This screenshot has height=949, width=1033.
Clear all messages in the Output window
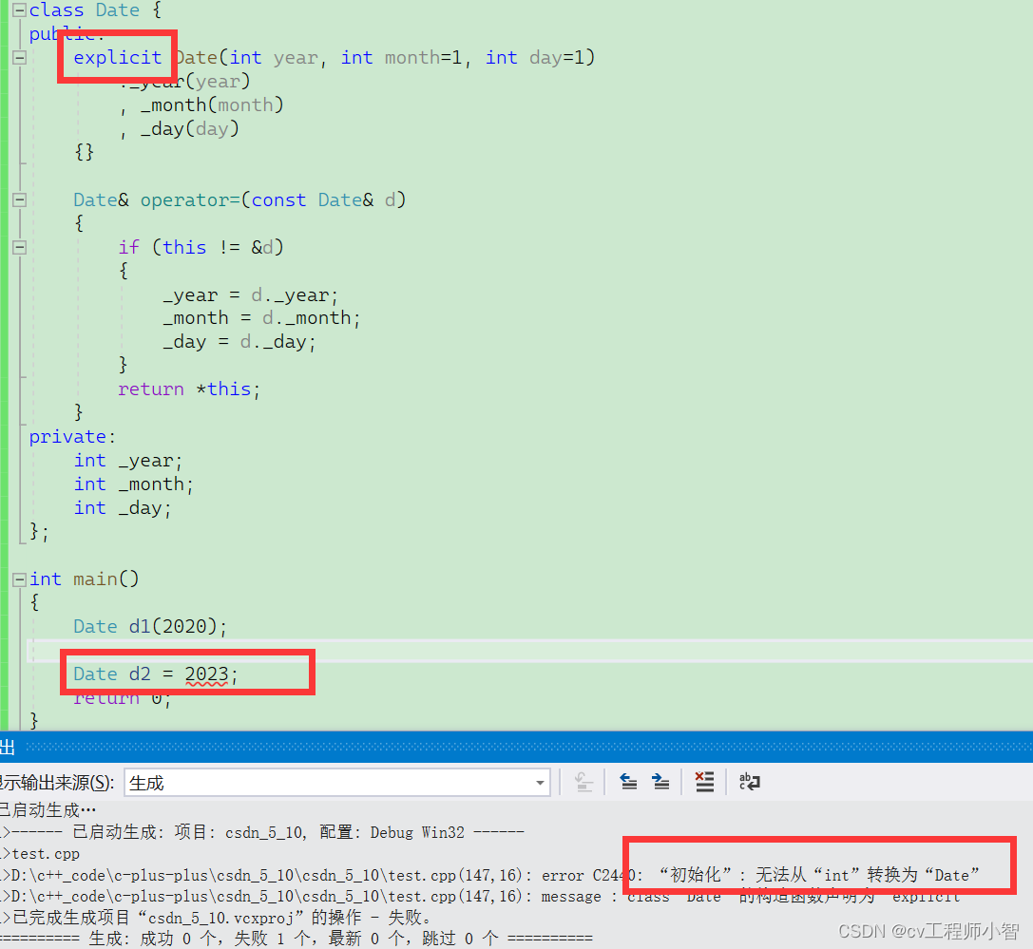tap(704, 782)
